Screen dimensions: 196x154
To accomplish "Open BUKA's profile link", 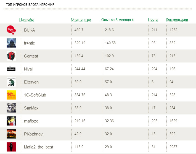I will click(x=29, y=30).
